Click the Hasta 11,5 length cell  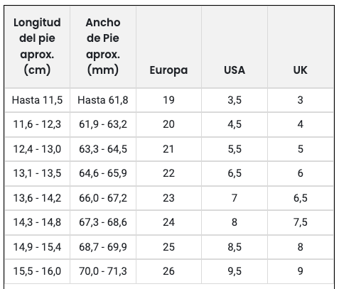[x=37, y=100]
